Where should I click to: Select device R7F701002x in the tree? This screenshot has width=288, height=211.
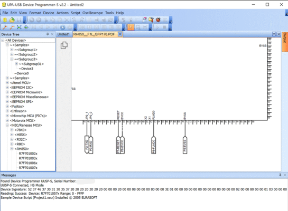(x=28, y=154)
